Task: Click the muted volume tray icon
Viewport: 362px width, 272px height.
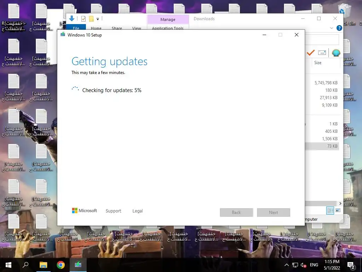Action: coord(303,265)
